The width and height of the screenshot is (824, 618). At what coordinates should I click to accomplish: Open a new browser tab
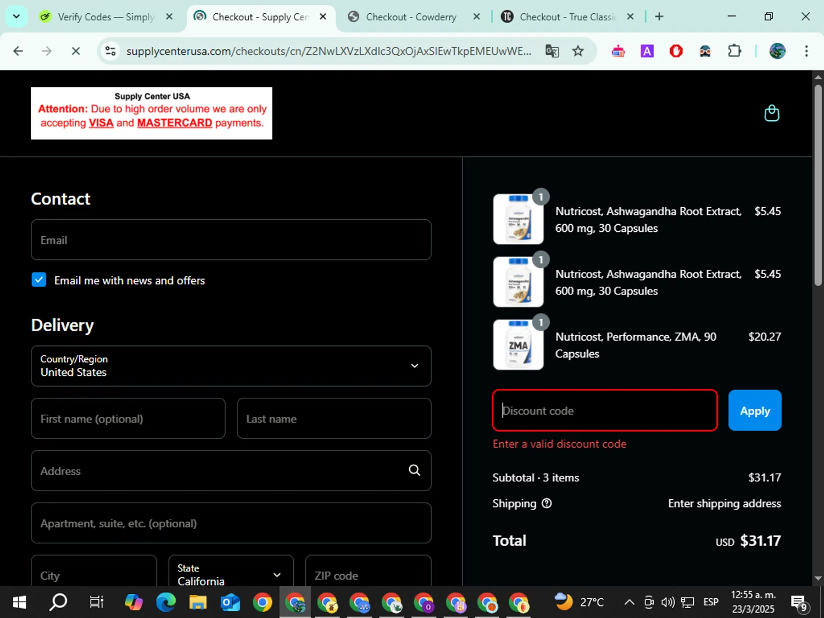[x=659, y=16]
